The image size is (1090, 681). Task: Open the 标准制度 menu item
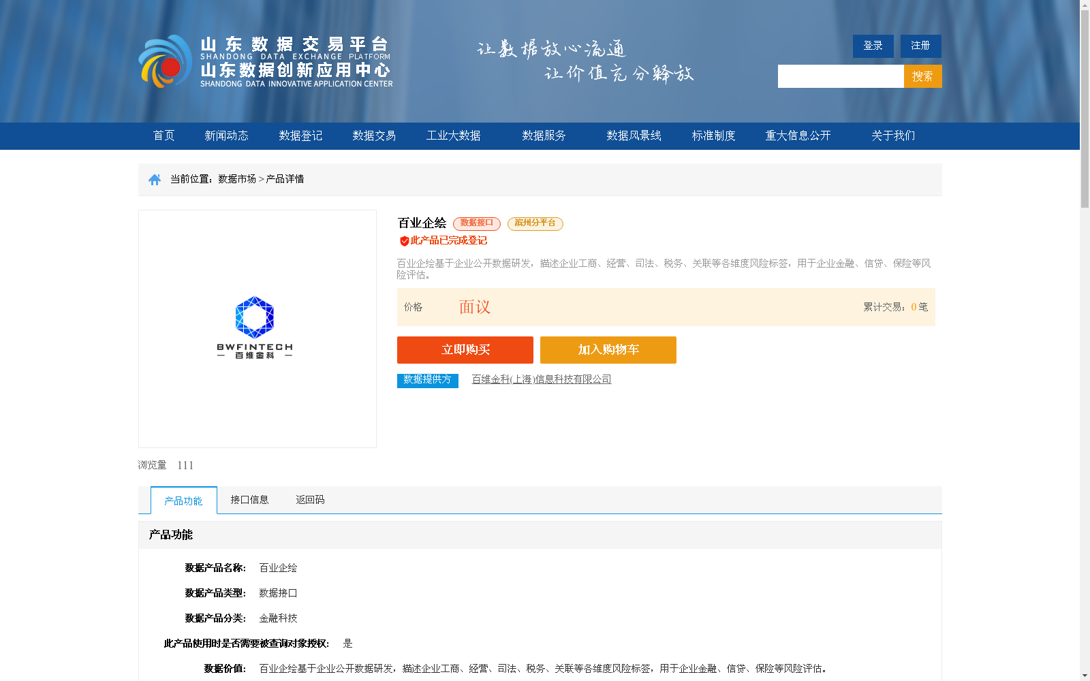(713, 136)
